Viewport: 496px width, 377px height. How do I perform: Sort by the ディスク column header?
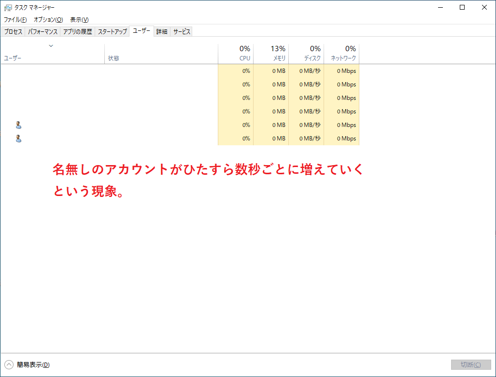pyautogui.click(x=306, y=53)
